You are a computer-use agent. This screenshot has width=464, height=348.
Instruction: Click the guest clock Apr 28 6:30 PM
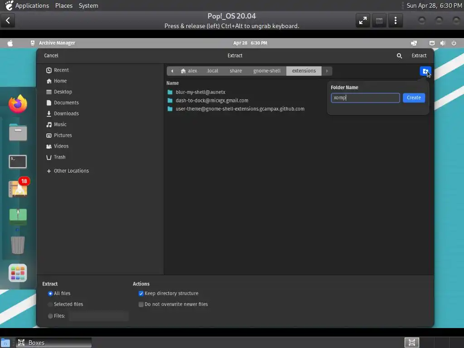250,43
